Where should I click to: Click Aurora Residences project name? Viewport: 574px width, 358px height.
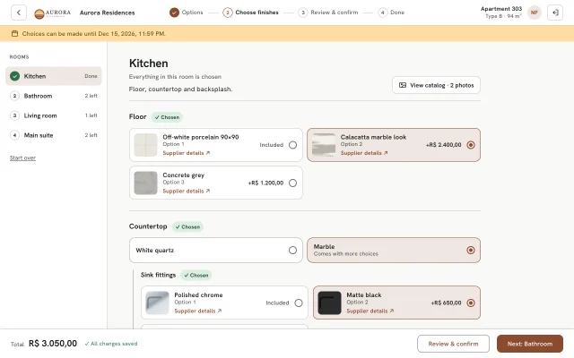point(108,13)
